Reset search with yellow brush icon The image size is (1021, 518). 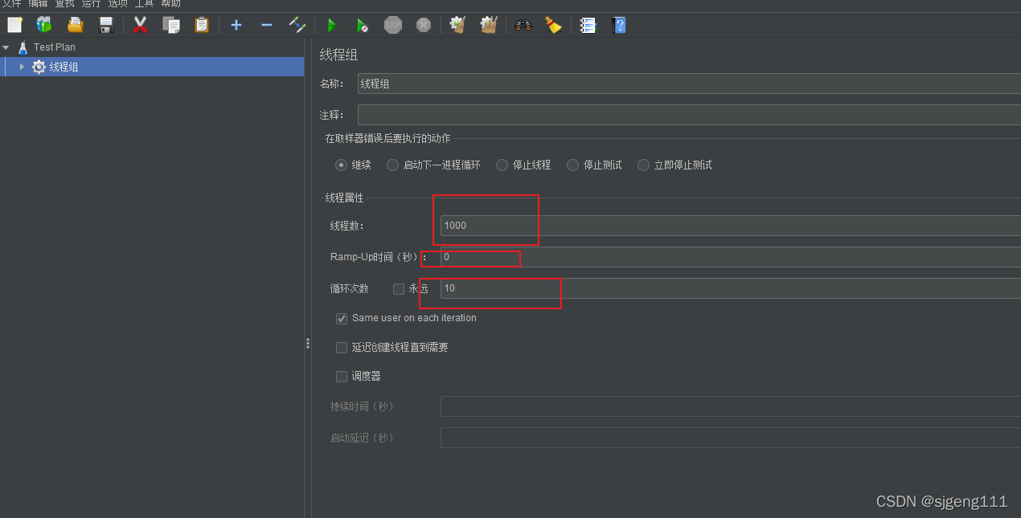tap(553, 25)
